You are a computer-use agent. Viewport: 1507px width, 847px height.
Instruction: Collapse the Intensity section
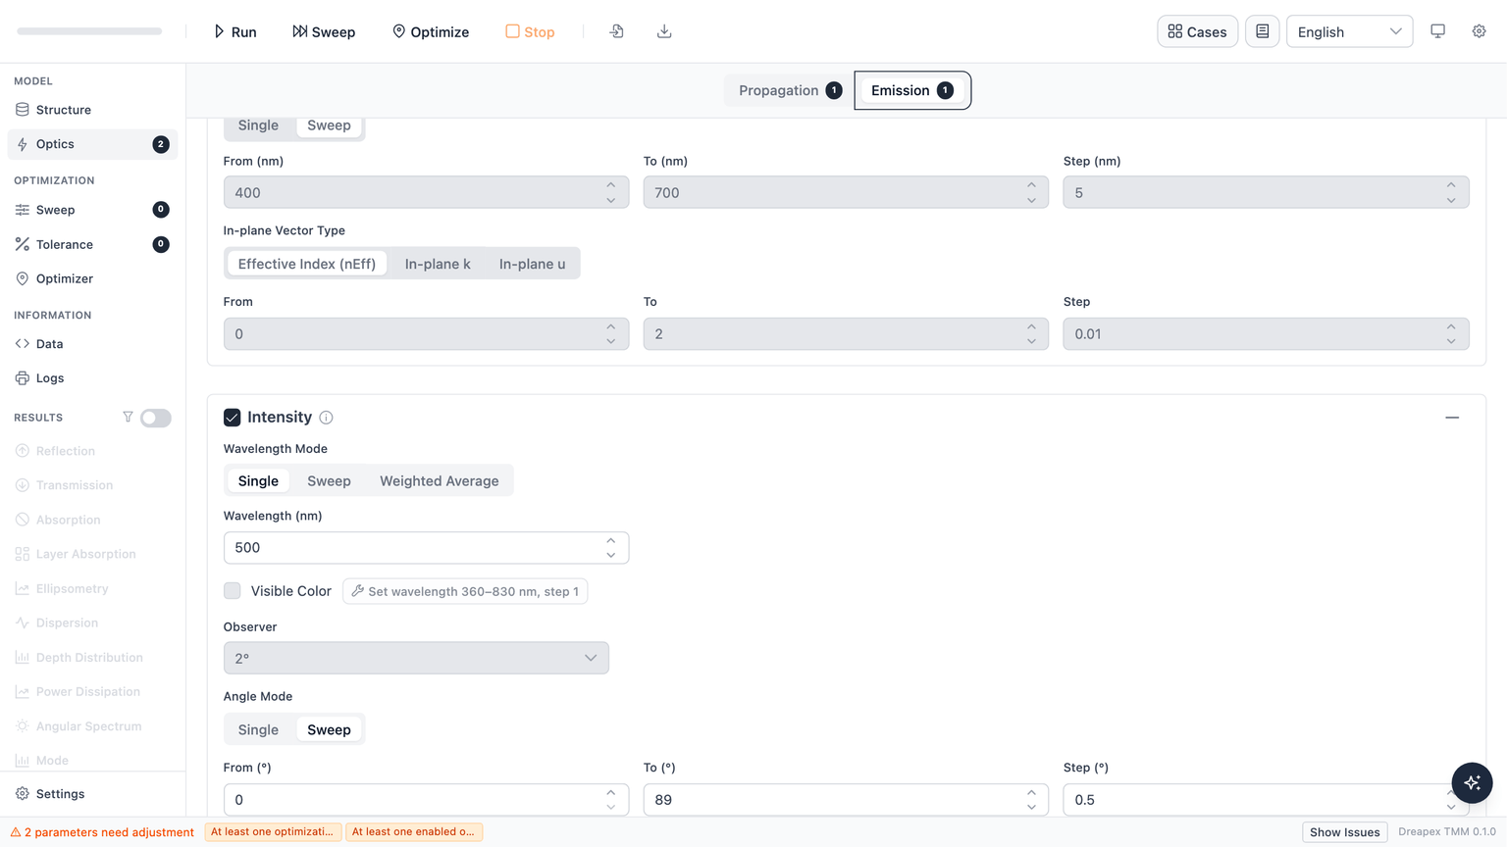1452,418
